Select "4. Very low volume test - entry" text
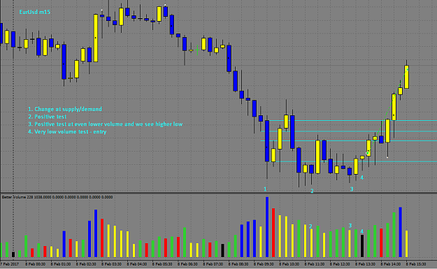This screenshot has width=437, height=269. tap(67, 132)
